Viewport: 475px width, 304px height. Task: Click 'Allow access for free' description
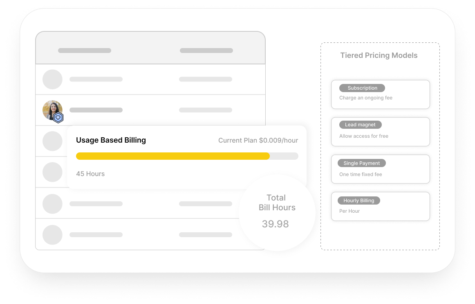click(x=364, y=136)
